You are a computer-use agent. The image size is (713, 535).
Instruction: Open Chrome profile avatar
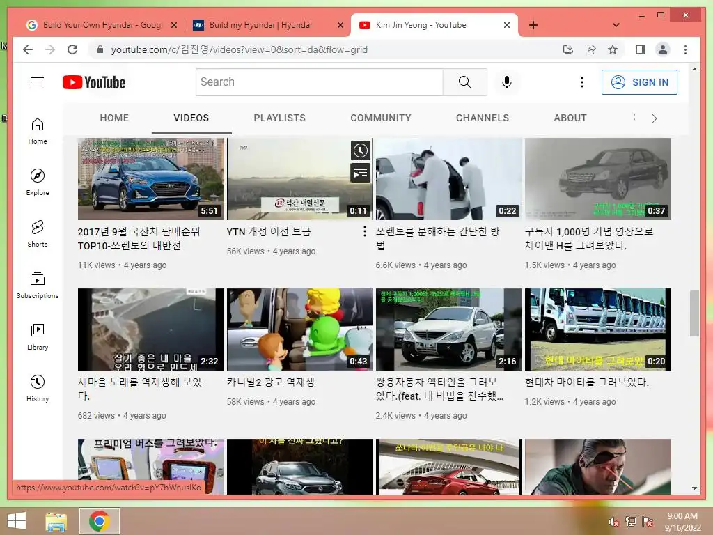[663, 49]
